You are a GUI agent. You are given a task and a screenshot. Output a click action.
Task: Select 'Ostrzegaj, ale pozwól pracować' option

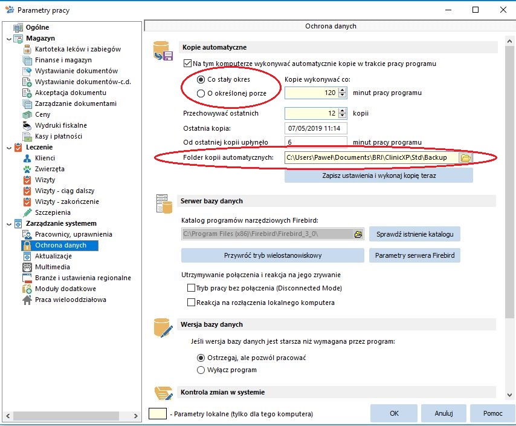click(201, 358)
